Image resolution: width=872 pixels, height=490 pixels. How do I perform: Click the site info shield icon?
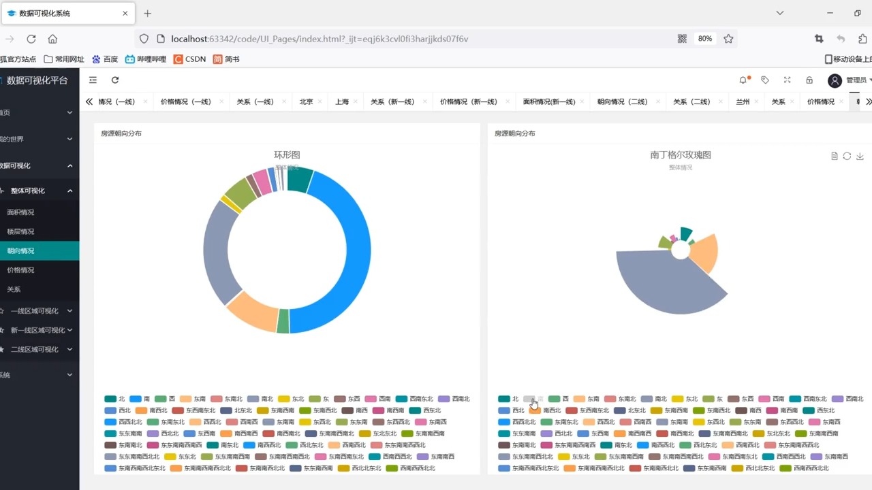point(143,39)
